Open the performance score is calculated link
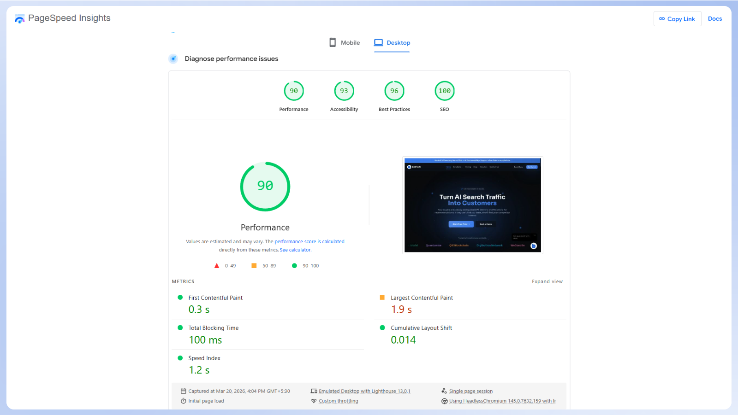 [309, 241]
